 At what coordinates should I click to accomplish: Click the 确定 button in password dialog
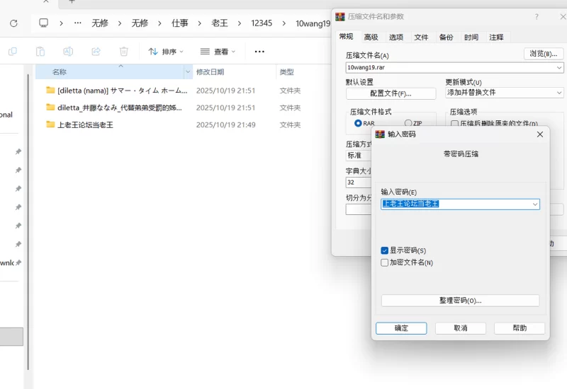(401, 328)
